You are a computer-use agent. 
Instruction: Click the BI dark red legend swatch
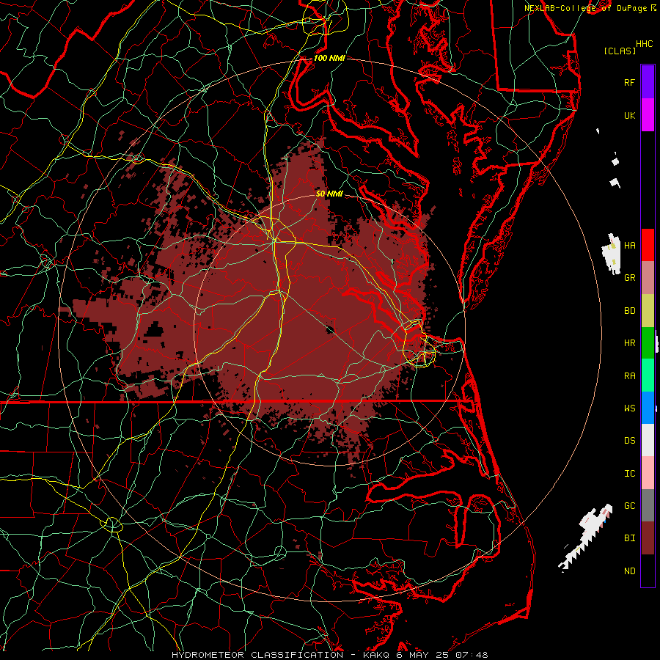point(648,538)
